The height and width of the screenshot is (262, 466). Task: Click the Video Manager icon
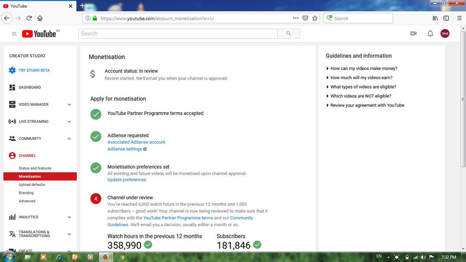click(12, 104)
